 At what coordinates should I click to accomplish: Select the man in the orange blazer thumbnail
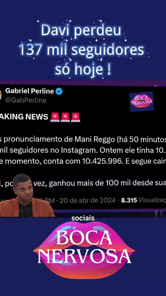(x=26, y=195)
